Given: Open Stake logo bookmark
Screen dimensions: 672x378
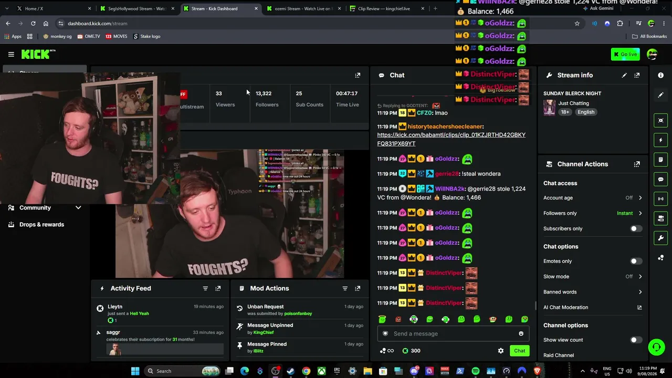Looking at the screenshot, I should 146,36.
